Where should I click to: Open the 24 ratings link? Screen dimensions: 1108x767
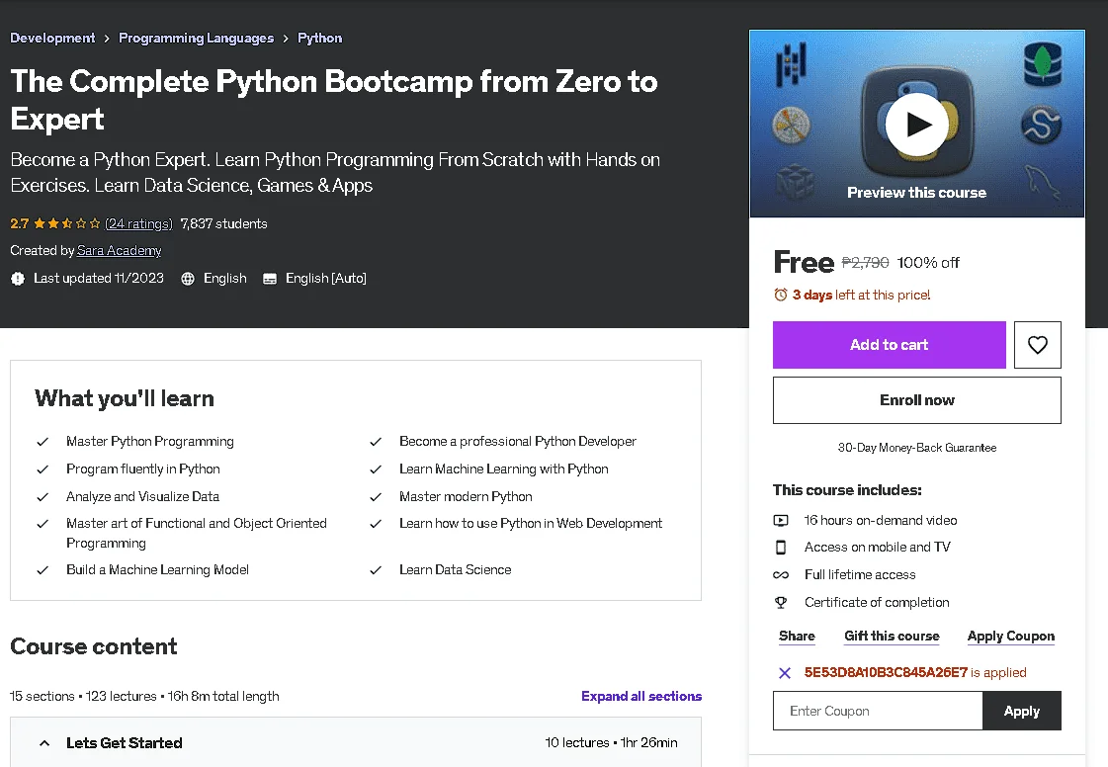138,224
